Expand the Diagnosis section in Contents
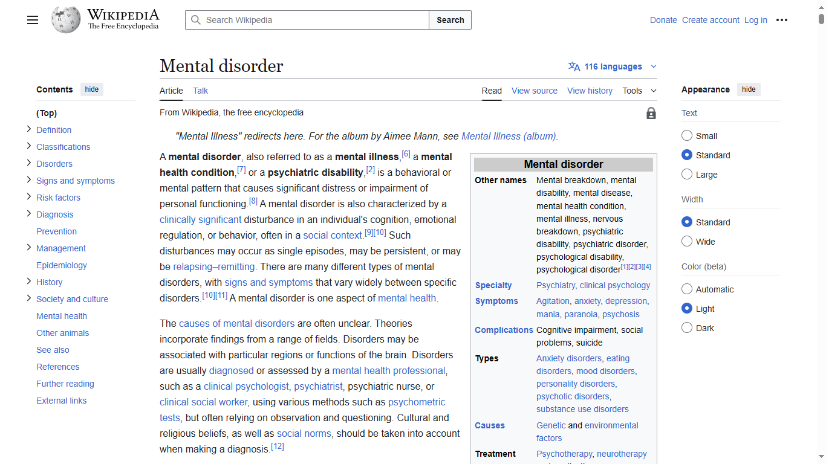This screenshot has width=826, height=464. point(29,214)
